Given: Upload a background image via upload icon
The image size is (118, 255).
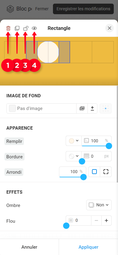Looking at the screenshot, I should click(93, 108).
